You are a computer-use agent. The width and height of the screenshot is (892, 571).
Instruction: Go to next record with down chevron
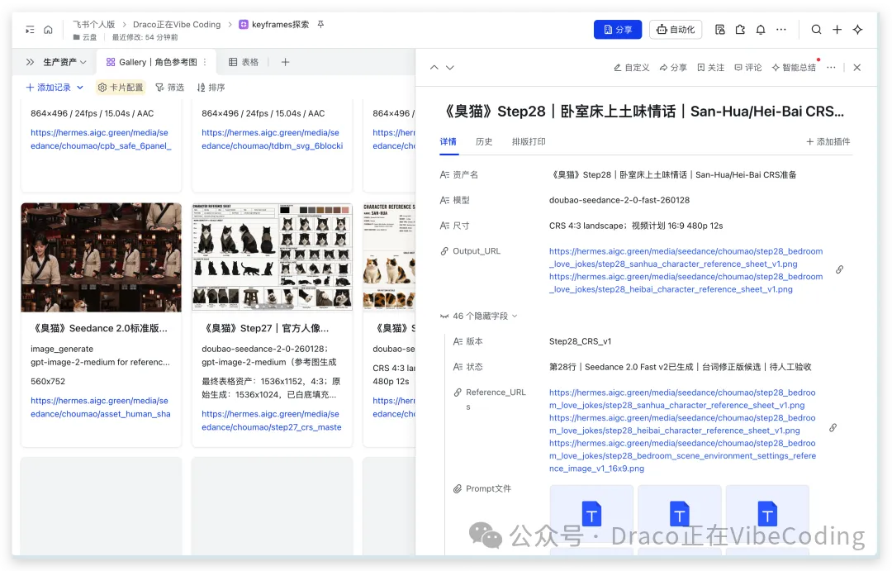[x=450, y=67]
